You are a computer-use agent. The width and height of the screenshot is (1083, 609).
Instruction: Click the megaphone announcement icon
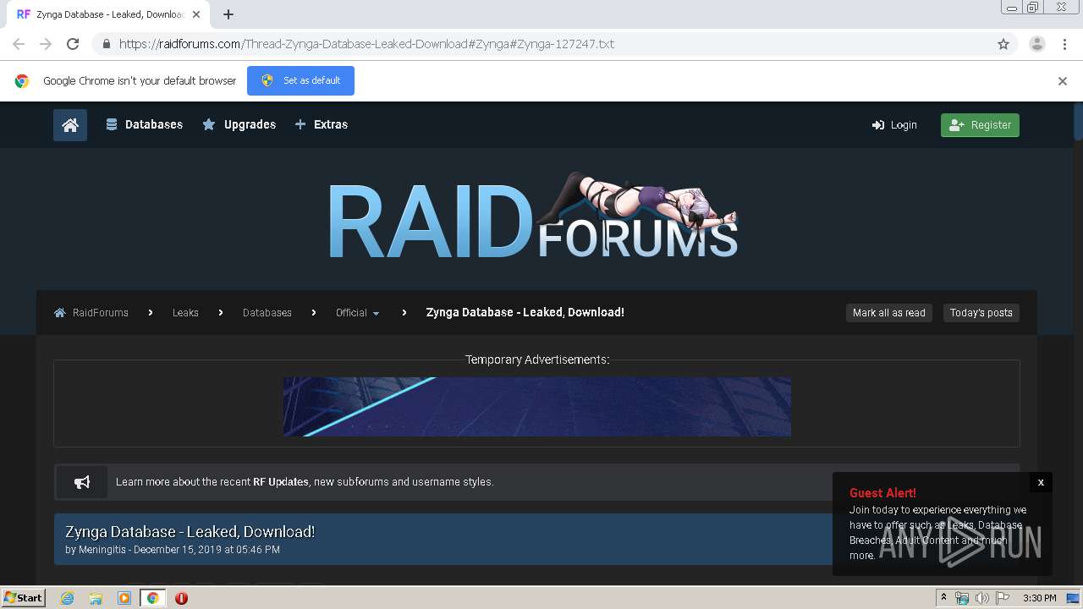tap(82, 482)
